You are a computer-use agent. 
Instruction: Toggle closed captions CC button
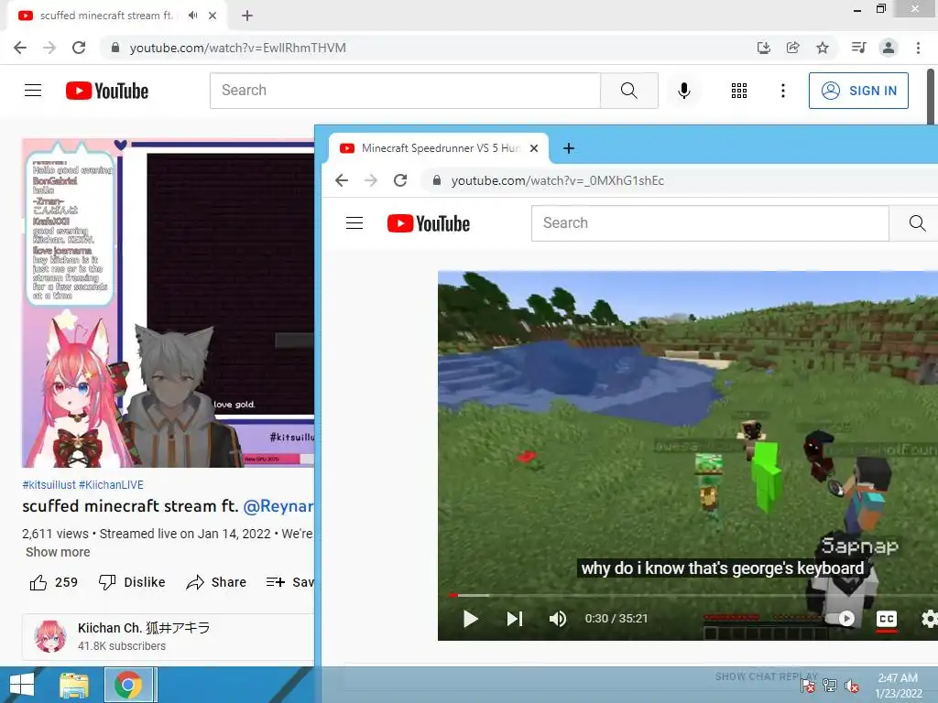coord(887,619)
